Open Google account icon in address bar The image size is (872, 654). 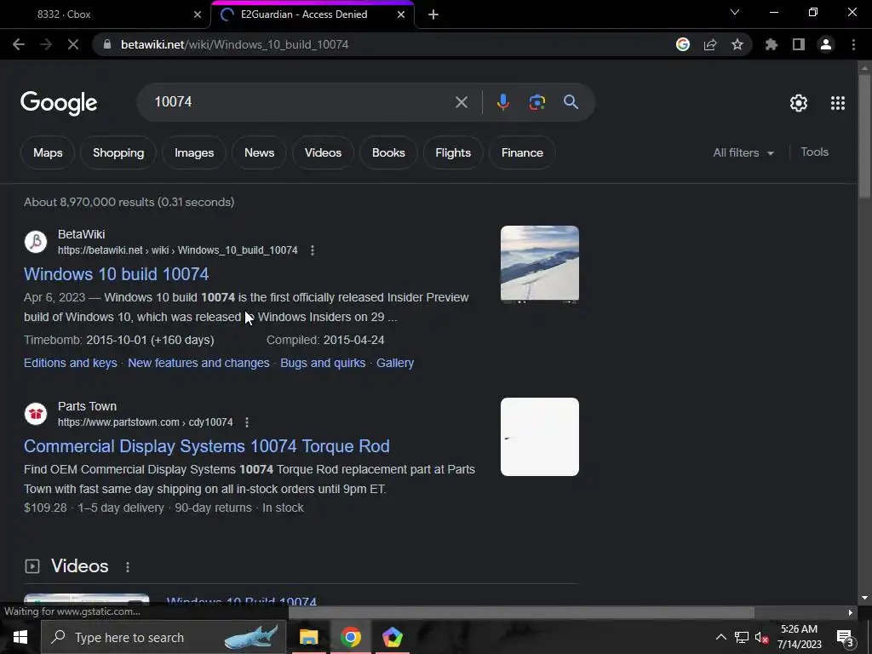coord(683,44)
